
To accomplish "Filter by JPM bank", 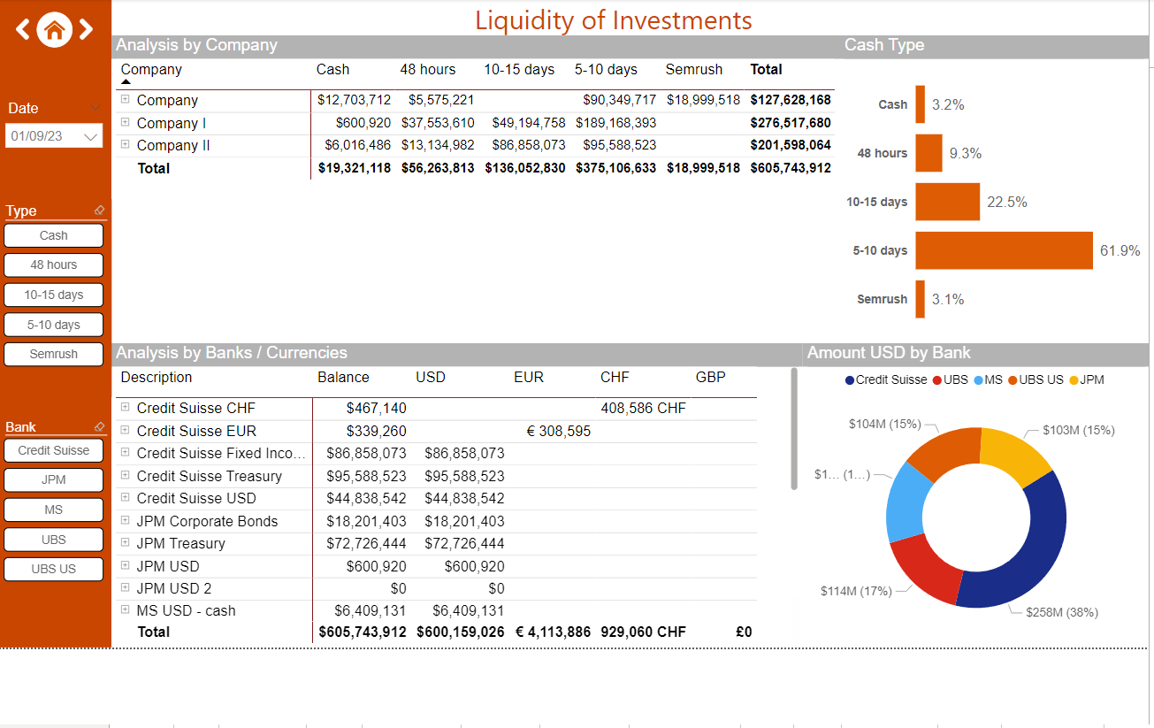I will [54, 479].
